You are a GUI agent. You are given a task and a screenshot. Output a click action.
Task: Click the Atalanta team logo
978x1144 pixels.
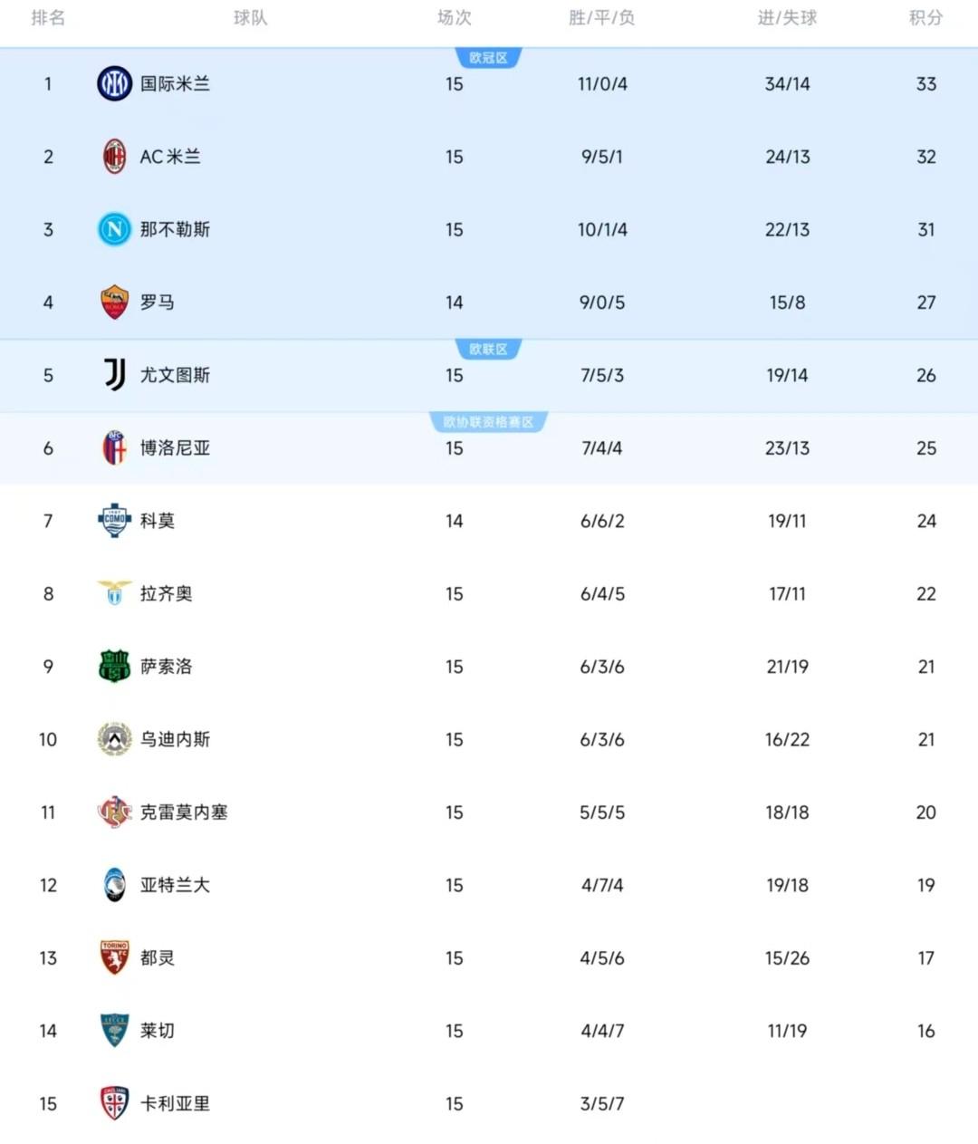pos(114,885)
